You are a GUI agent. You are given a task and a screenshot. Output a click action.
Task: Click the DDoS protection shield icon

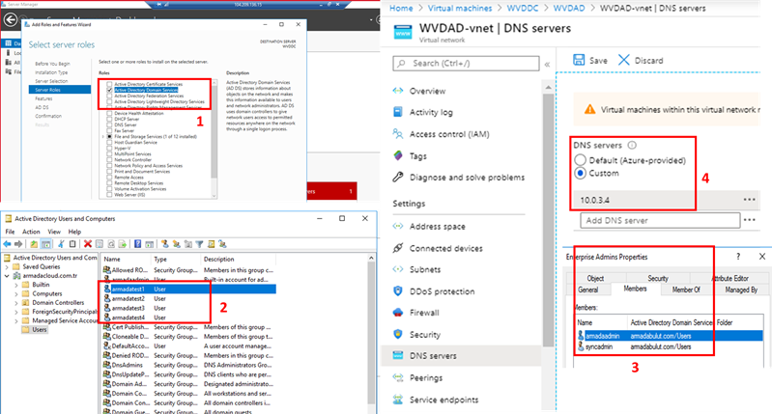[x=398, y=291]
